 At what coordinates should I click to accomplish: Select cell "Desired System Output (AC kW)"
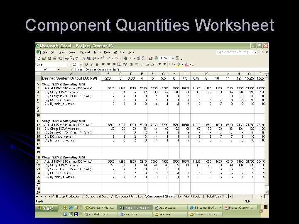(71, 78)
